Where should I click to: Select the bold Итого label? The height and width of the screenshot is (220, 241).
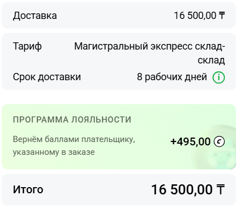coord(28,190)
